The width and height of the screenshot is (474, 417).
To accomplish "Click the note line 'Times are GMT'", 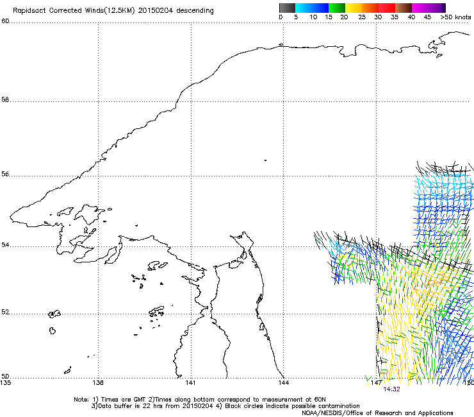I will pos(123,400).
